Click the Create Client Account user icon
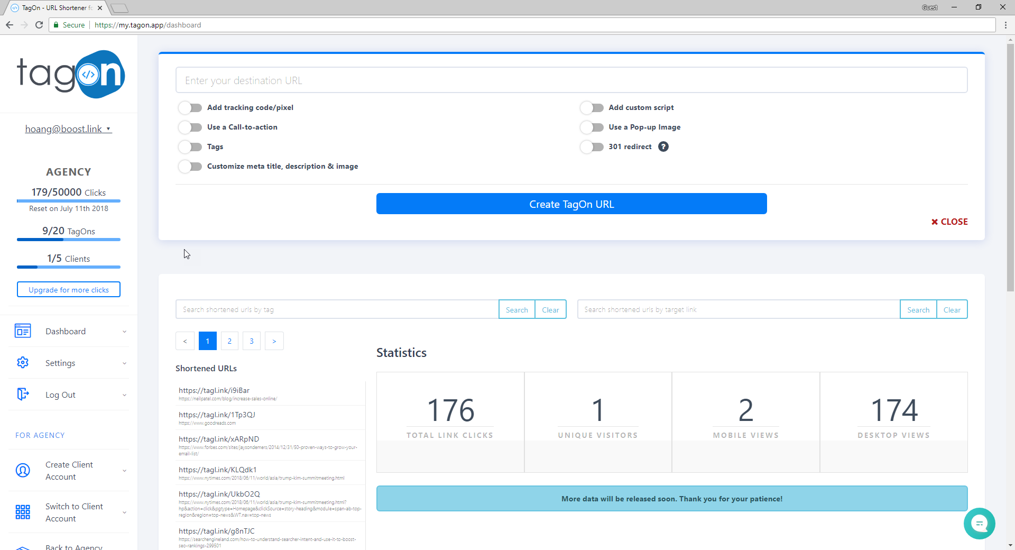 (x=23, y=470)
